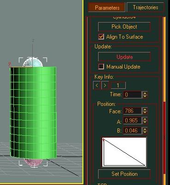Go to next key with right arrow
The width and height of the screenshot is (170, 185).
(105, 85)
